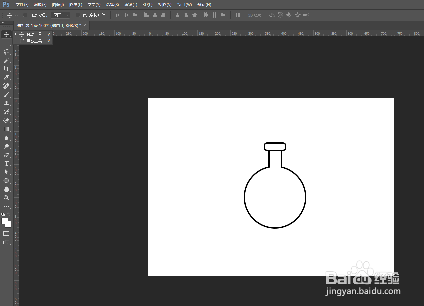Select the Brush tool
Viewport: 424px width, 306px height.
tap(6, 95)
